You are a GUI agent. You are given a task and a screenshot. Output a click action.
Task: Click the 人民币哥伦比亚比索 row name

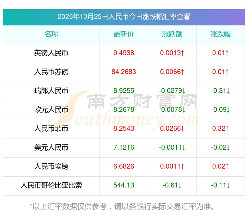click(x=51, y=185)
